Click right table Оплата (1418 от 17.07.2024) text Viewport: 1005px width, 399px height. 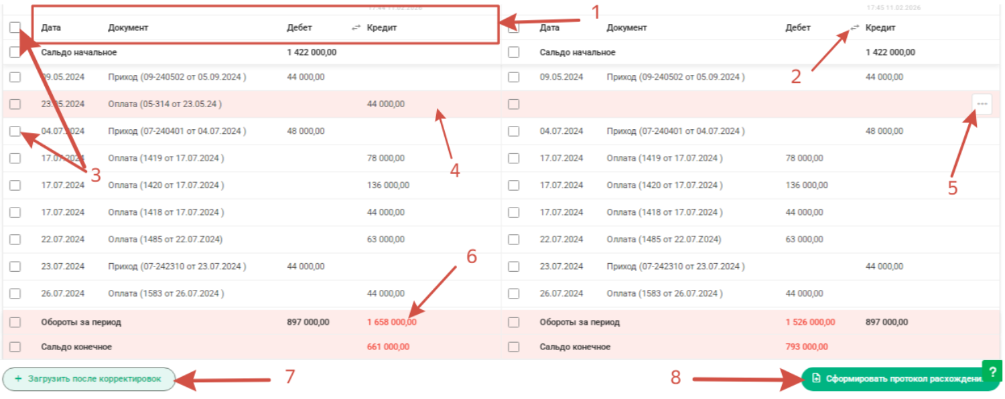click(x=665, y=212)
